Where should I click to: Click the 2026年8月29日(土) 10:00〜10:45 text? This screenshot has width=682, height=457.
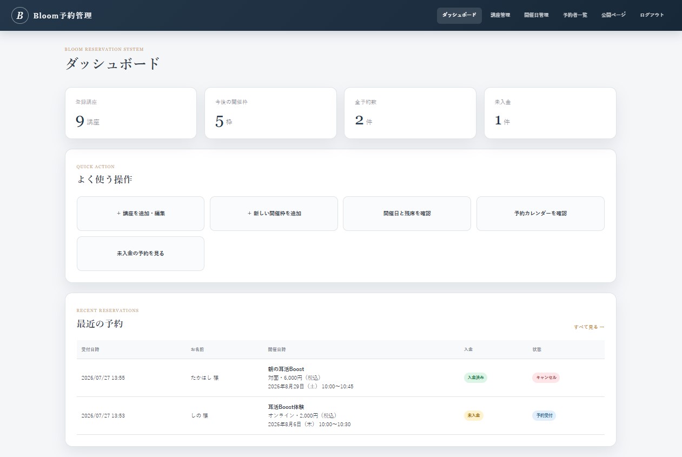310,386
